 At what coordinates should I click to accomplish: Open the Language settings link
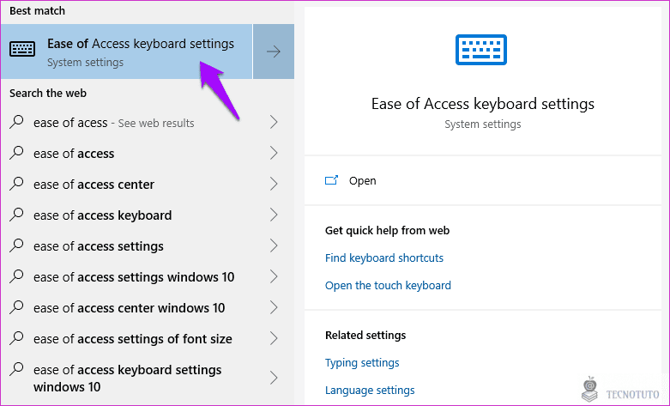tap(370, 391)
